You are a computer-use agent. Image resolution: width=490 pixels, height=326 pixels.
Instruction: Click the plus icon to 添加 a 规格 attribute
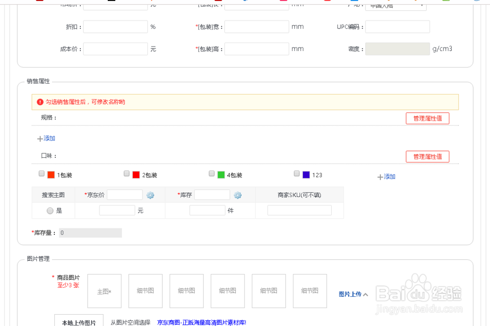tap(41, 138)
